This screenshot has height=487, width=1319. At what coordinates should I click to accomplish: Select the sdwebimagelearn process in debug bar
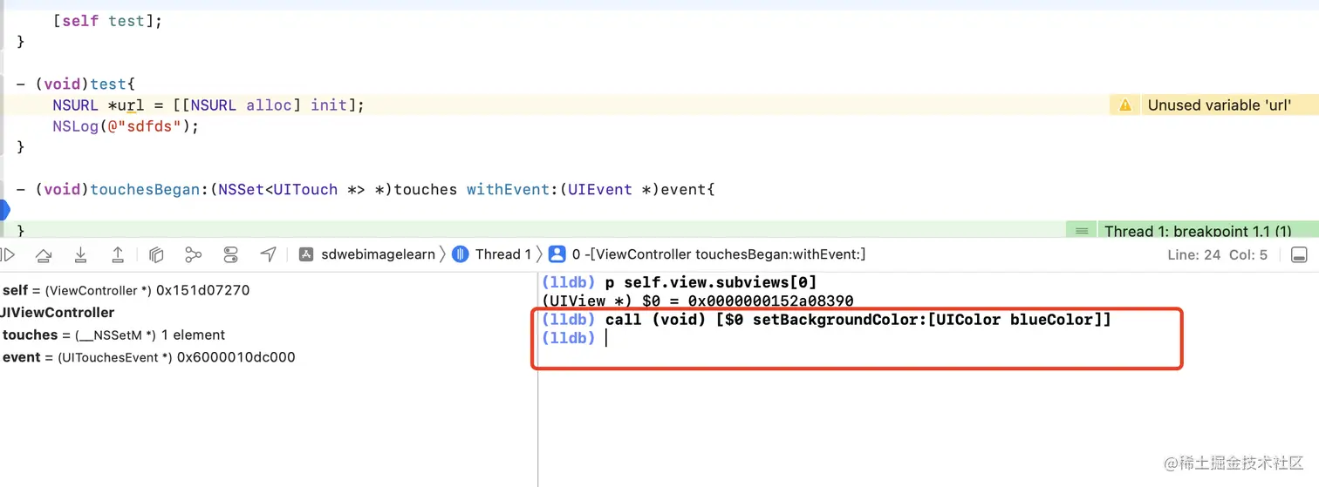(366, 254)
